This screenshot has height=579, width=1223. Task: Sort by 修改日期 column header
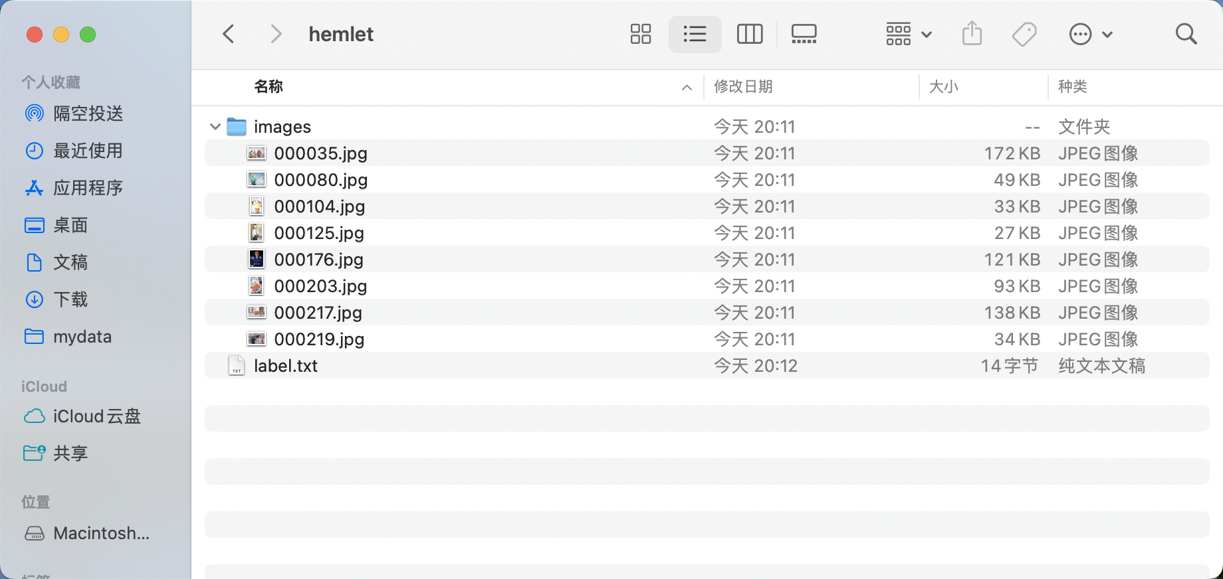pyautogui.click(x=743, y=86)
